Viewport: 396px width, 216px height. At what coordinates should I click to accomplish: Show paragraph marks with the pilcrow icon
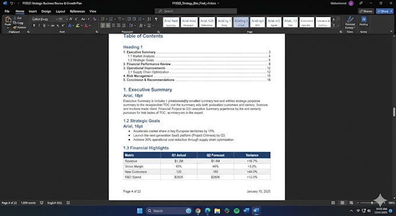tap(156, 19)
